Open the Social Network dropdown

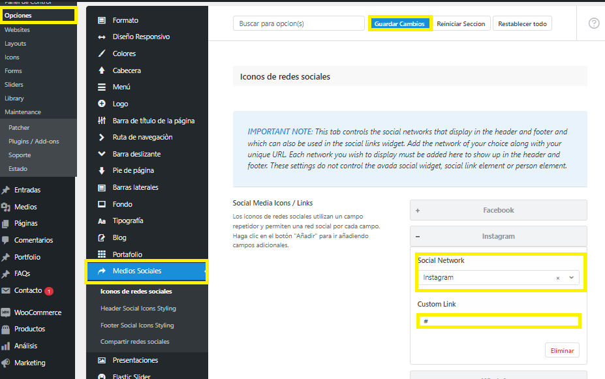[x=572, y=278]
